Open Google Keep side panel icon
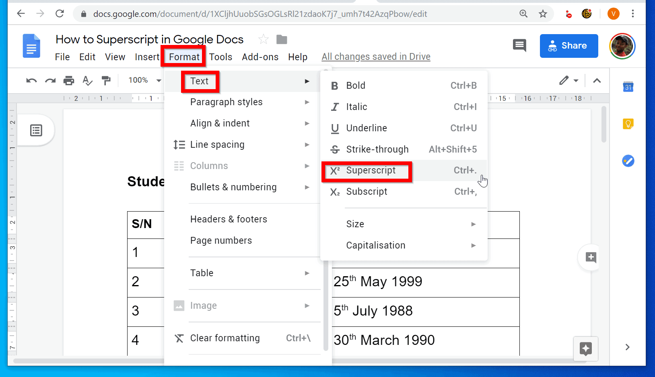 [x=628, y=124]
